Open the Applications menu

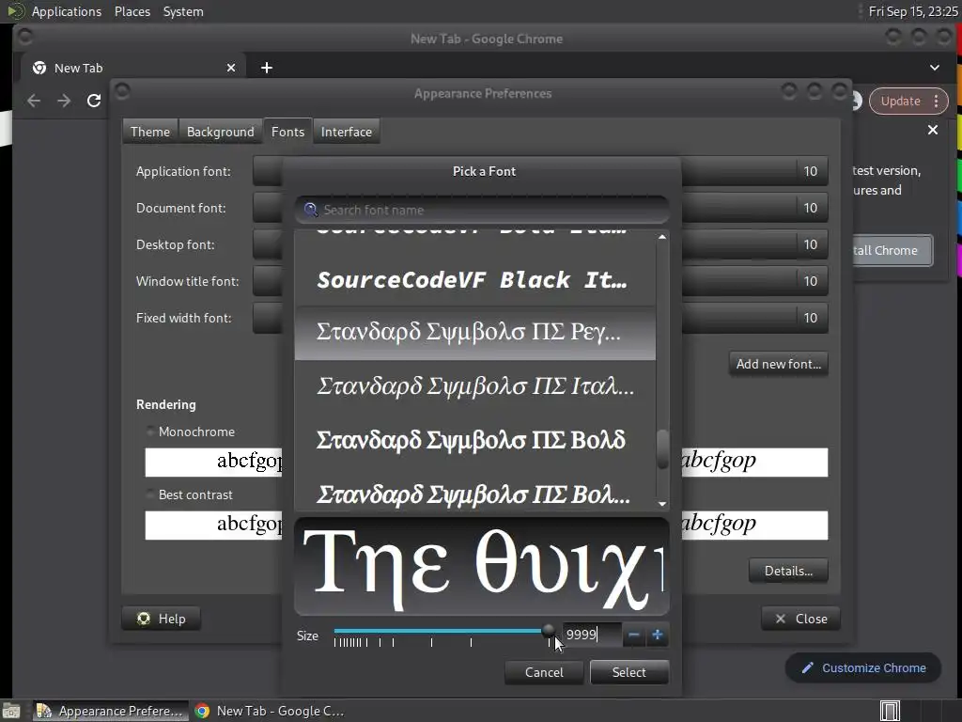[x=67, y=11]
